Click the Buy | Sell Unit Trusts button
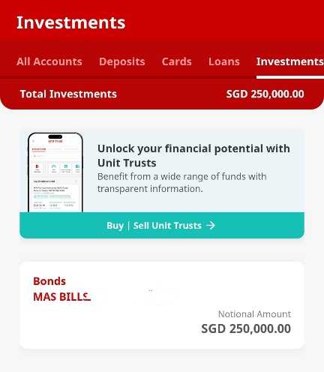The height and width of the screenshot is (372, 324). coord(162,225)
